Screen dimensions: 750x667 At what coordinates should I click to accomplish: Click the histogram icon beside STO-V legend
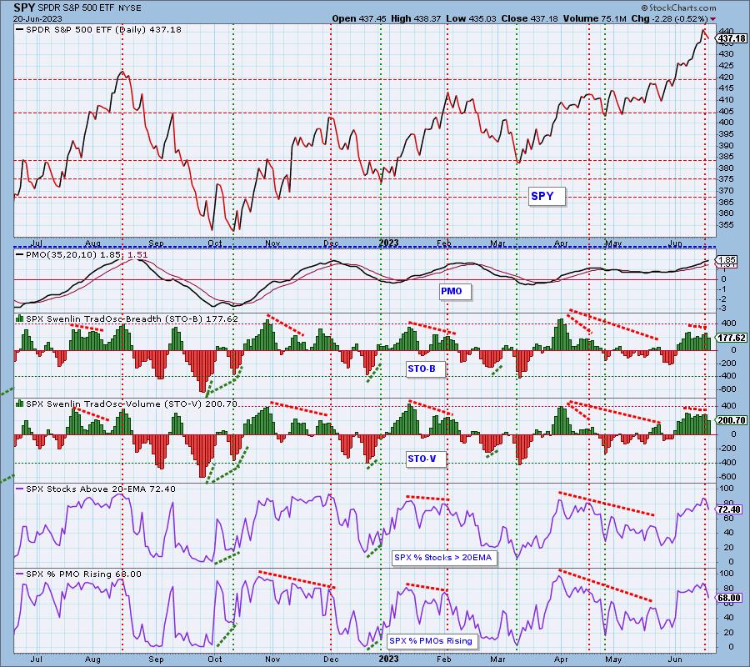(x=20, y=404)
